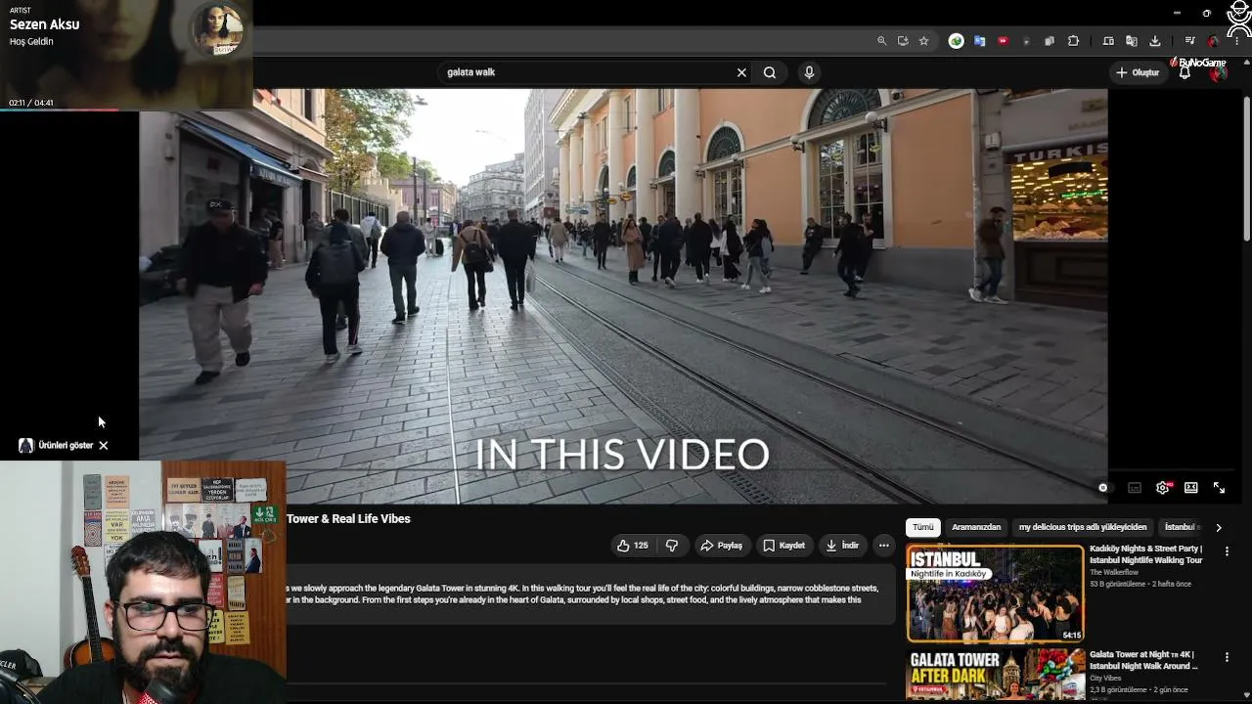Close the 'Ürünleri göster' overlay
The height and width of the screenshot is (704, 1252).
(x=103, y=446)
